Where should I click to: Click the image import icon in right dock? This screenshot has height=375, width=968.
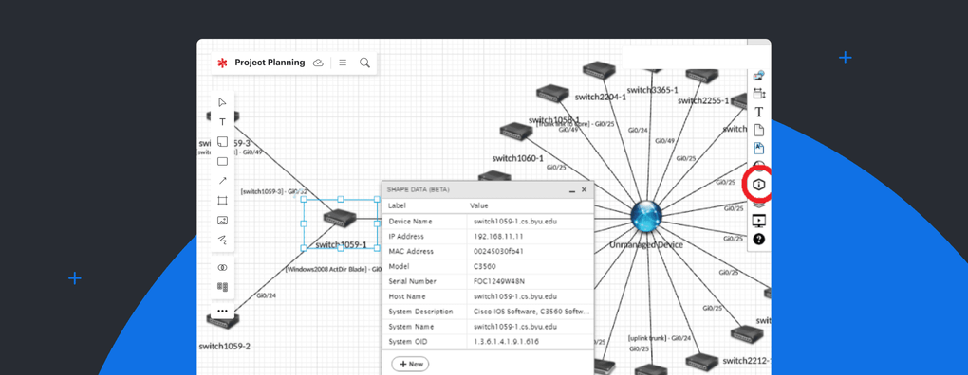[758, 76]
